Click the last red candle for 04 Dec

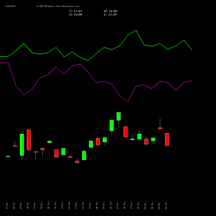(167, 139)
